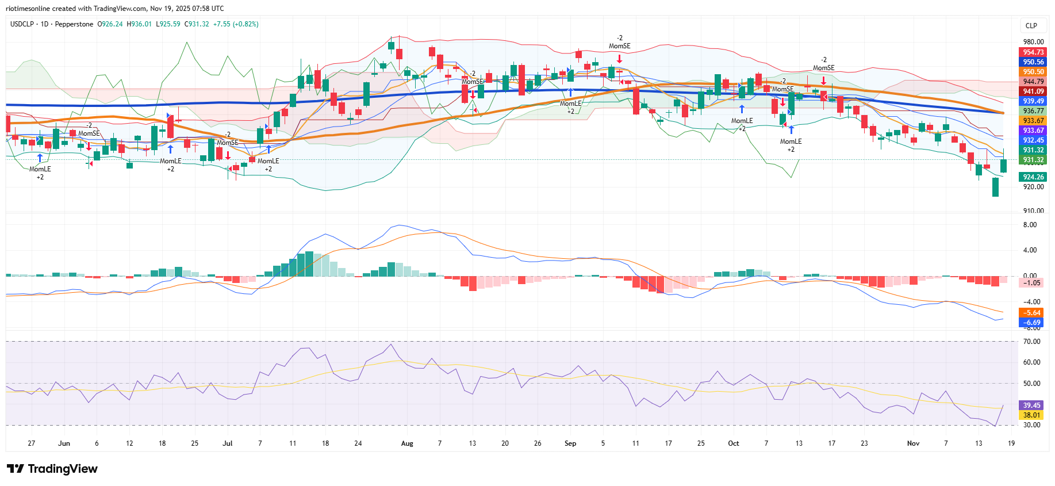Click the 70.00 RSI axis level
Viewport: 1055px width, 486px height.
click(1031, 342)
